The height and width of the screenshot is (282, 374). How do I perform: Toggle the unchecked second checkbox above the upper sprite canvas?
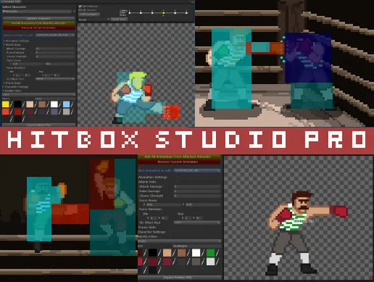80,10
